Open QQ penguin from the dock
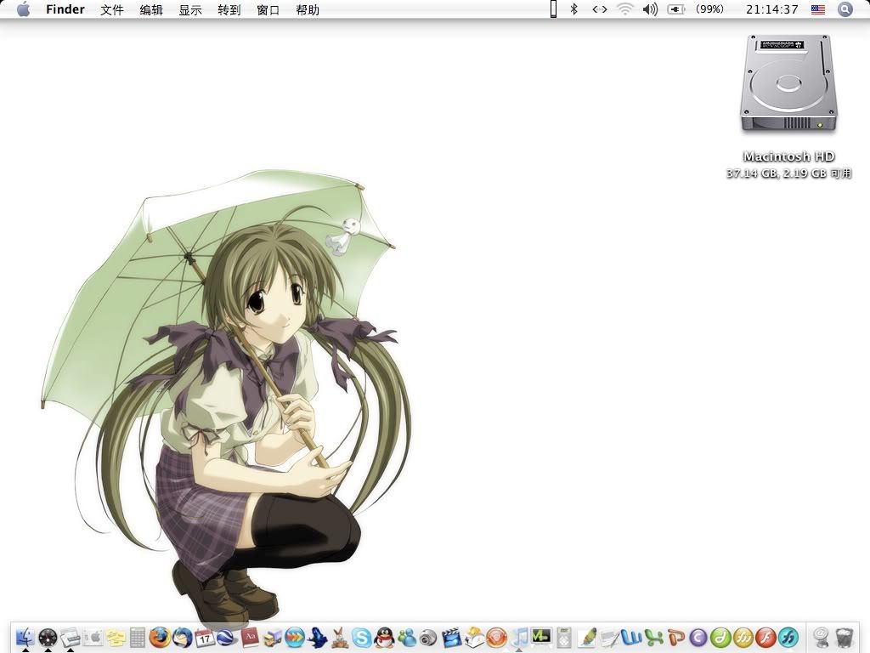Image resolution: width=870 pixels, height=653 pixels. coord(384,637)
